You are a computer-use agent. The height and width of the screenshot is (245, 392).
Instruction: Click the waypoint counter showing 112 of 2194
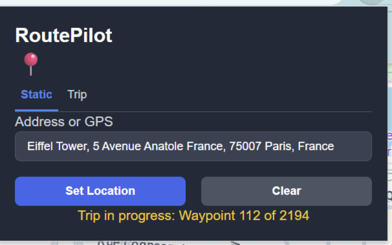[194, 216]
